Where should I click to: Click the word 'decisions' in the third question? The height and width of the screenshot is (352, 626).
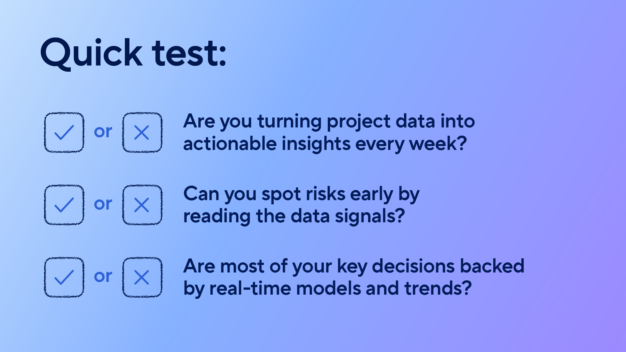point(413,266)
